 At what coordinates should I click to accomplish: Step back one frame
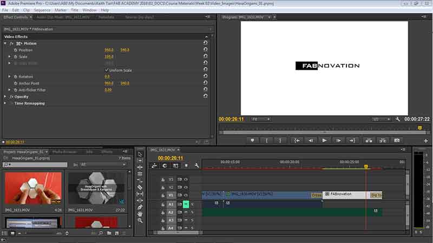point(311,141)
